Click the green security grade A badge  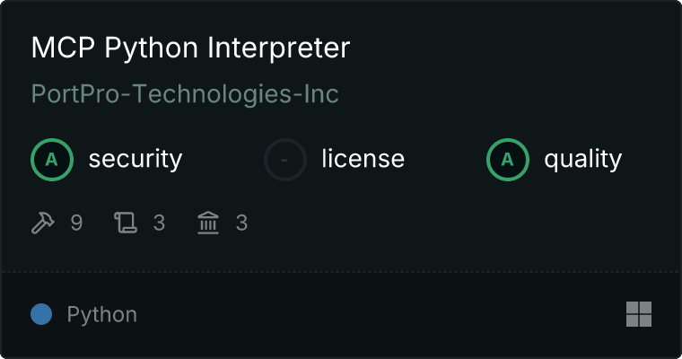coord(52,160)
